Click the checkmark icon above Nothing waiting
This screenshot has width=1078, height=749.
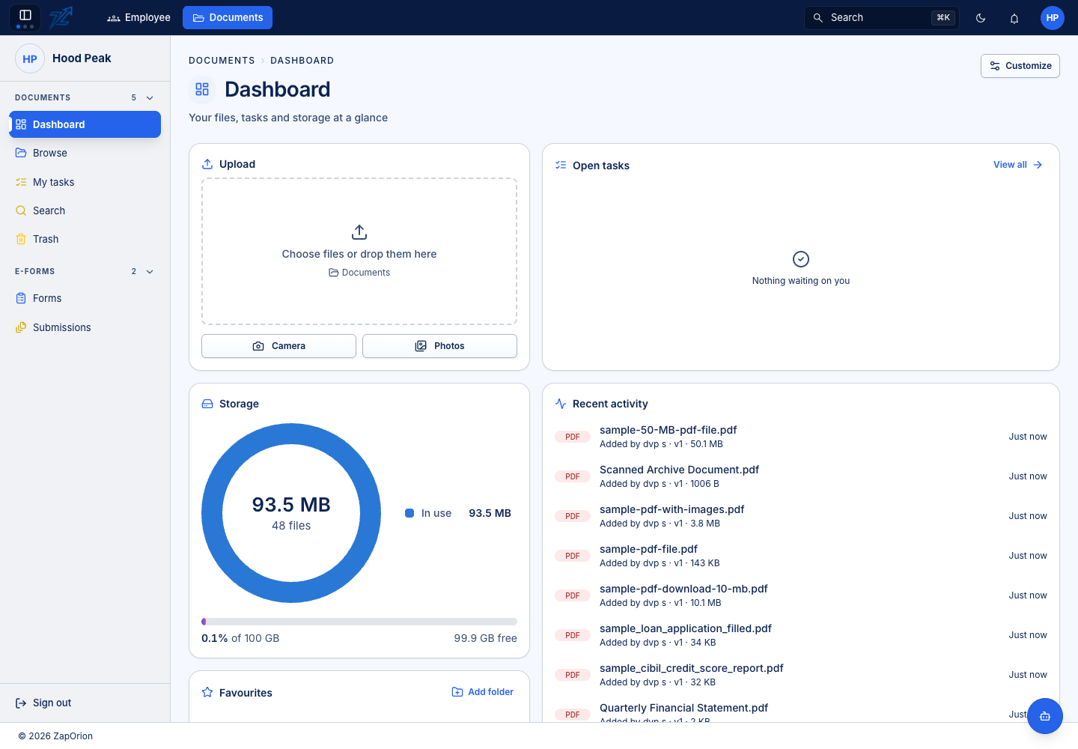(801, 259)
